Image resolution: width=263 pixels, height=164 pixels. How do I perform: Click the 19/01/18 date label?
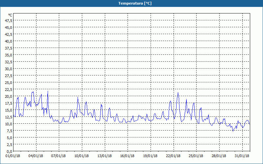click(x=150, y=156)
